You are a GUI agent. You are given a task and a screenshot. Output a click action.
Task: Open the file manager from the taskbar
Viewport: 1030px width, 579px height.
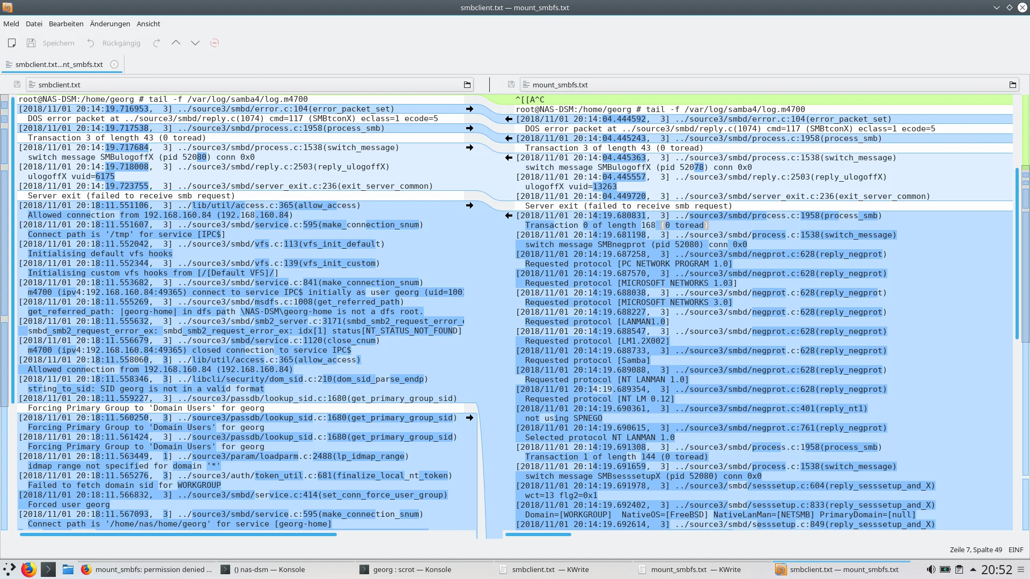[x=68, y=569]
